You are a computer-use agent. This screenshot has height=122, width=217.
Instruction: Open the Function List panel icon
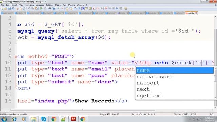point(94,8)
